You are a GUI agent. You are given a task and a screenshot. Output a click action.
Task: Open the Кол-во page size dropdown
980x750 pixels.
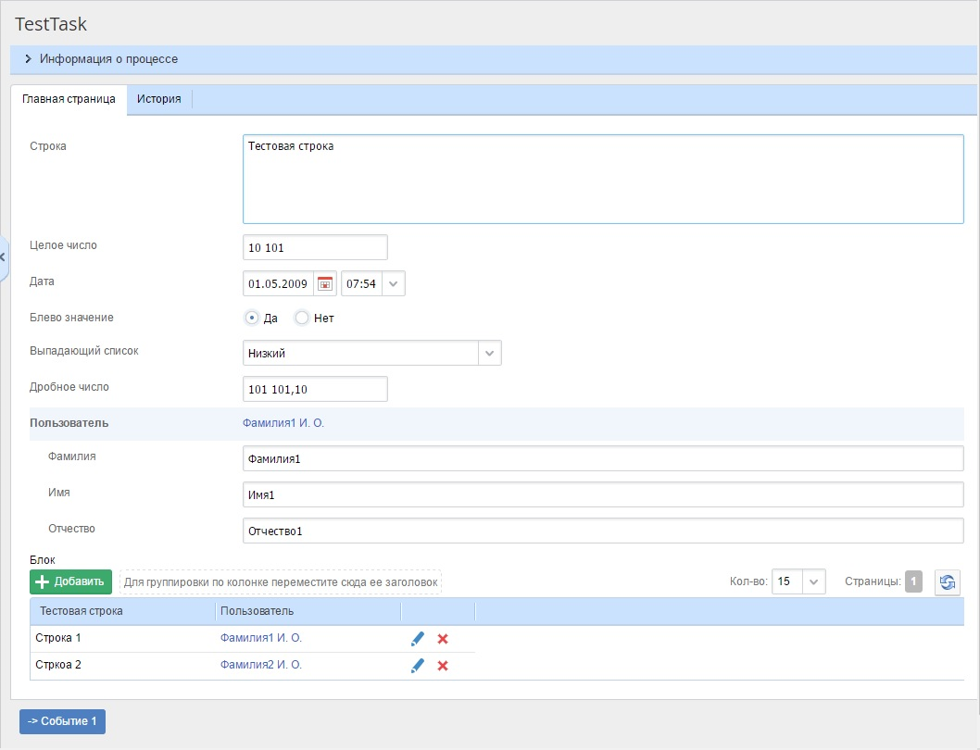click(813, 582)
